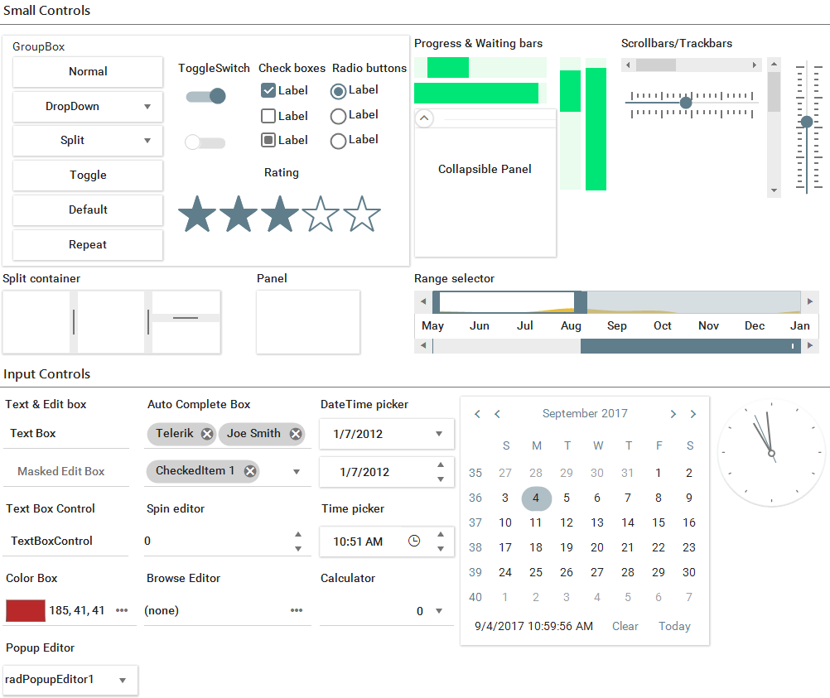Click the Browse Editor ellipsis icon
Image resolution: width=830 pixels, height=698 pixels.
pos(296,610)
